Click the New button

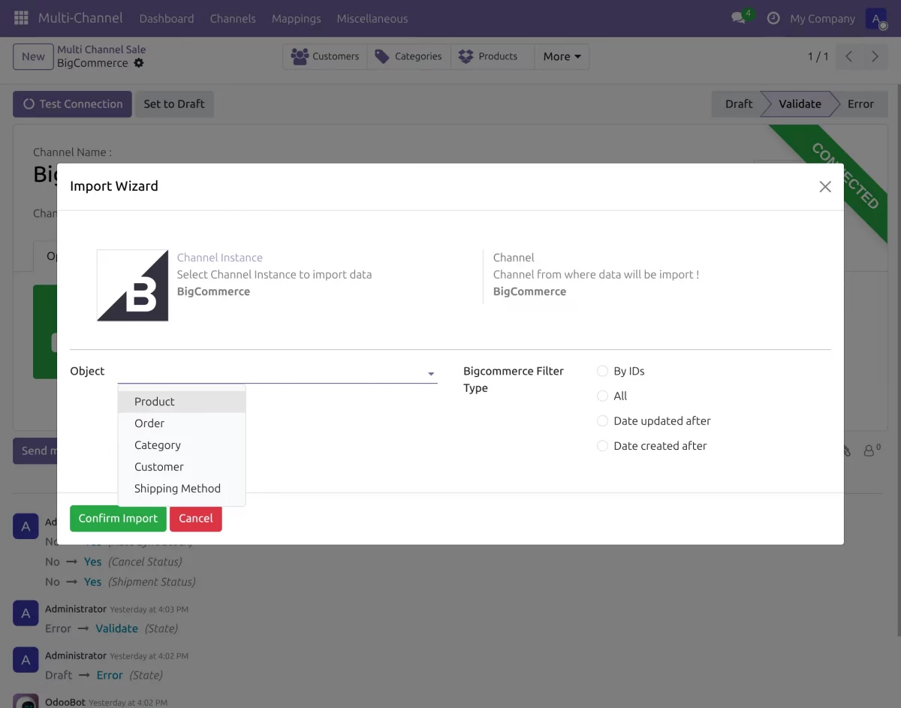33,56
